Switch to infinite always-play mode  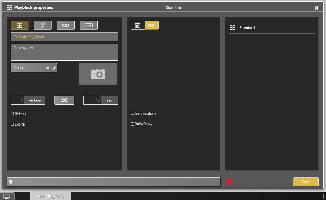152,25
